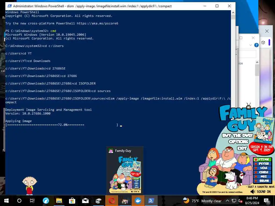Viewport: 275px width, 206px height.
Task: Switch to the Opera browser taskbar icon
Action: coord(112,201)
